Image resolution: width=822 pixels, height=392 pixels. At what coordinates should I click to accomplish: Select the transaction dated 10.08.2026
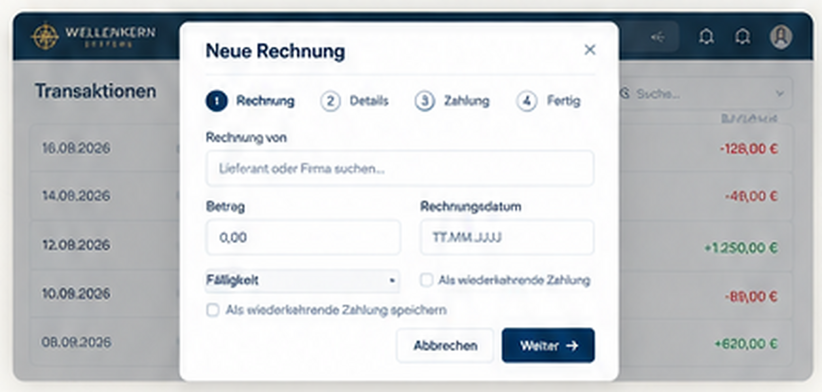[76, 294]
